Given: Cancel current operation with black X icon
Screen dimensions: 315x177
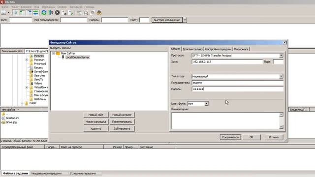Looking at the screenshot, I should [x=57, y=13].
